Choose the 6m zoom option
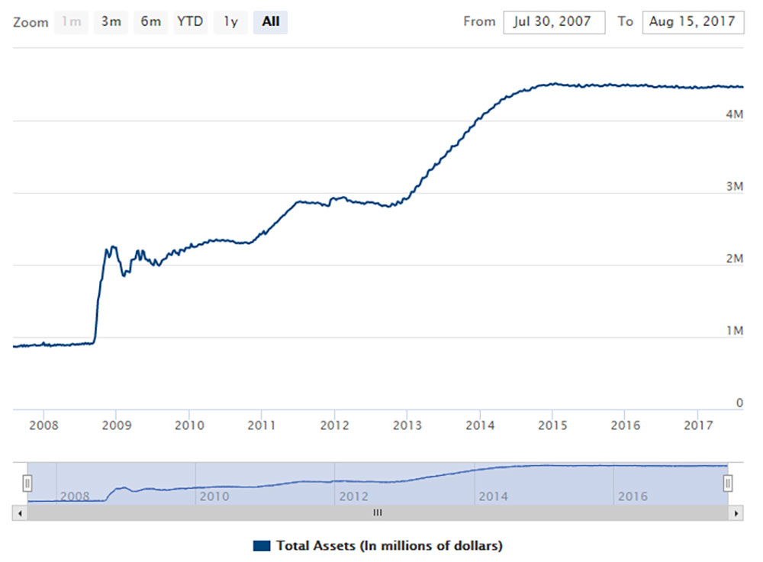The image size is (763, 562). [x=150, y=22]
